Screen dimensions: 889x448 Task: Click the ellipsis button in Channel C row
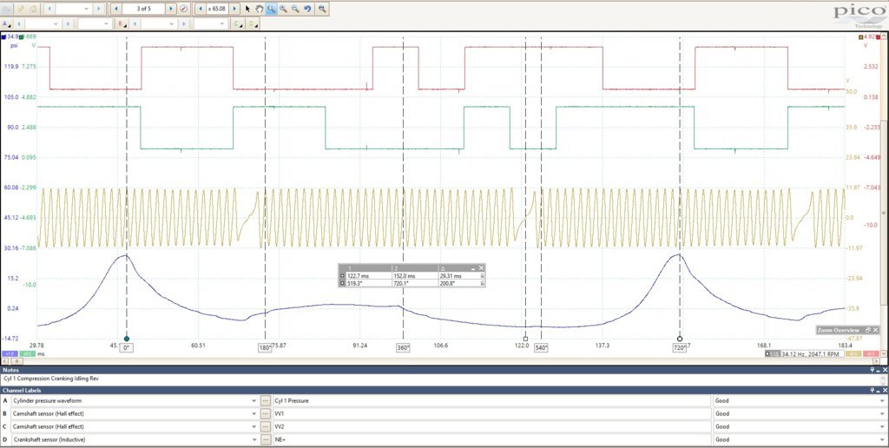[265, 426]
